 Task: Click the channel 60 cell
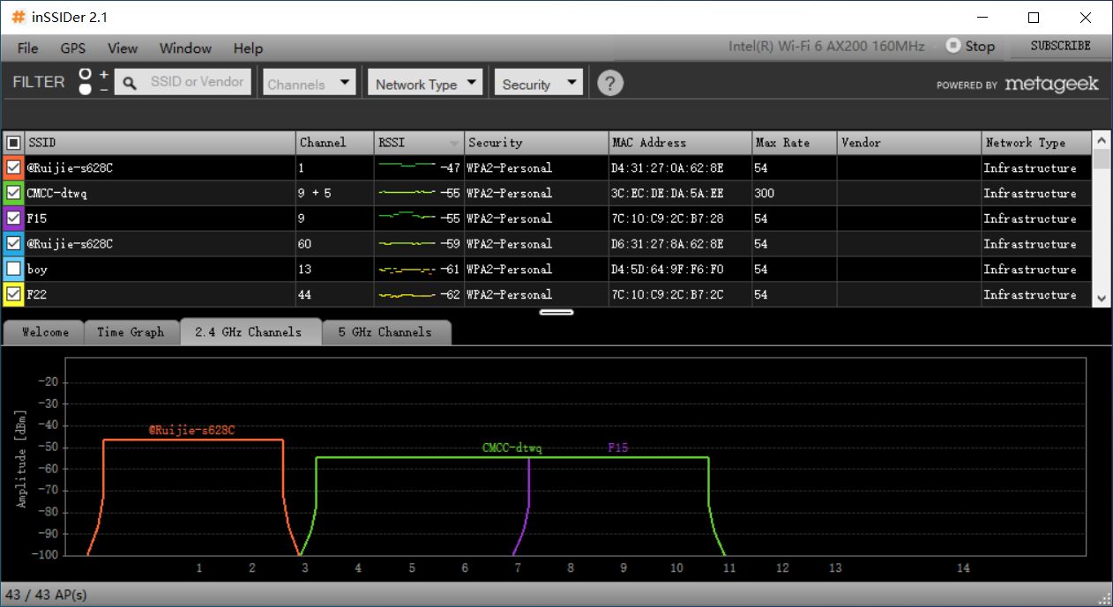click(335, 243)
